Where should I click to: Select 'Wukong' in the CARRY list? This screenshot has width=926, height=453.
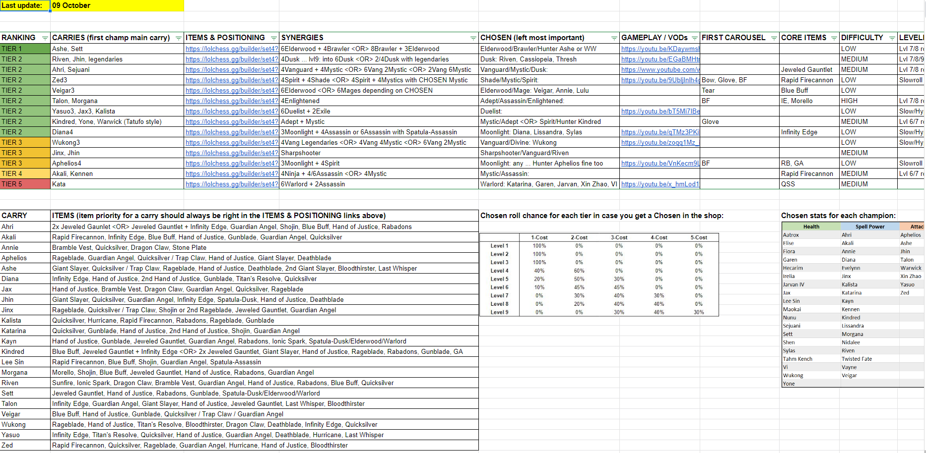pyautogui.click(x=25, y=424)
